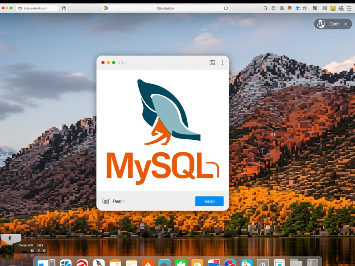Expand the double-chevron arrows in the dialog header
The width and height of the screenshot is (355, 266).
122,62
